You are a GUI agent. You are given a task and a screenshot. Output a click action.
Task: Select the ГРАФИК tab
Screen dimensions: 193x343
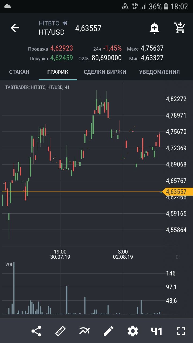click(58, 72)
